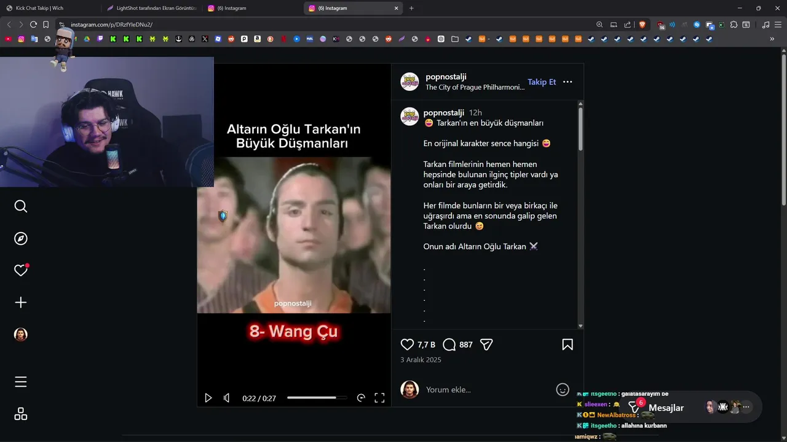Click the share page icon in address bar
This screenshot has height=442, width=787.
(x=627, y=25)
